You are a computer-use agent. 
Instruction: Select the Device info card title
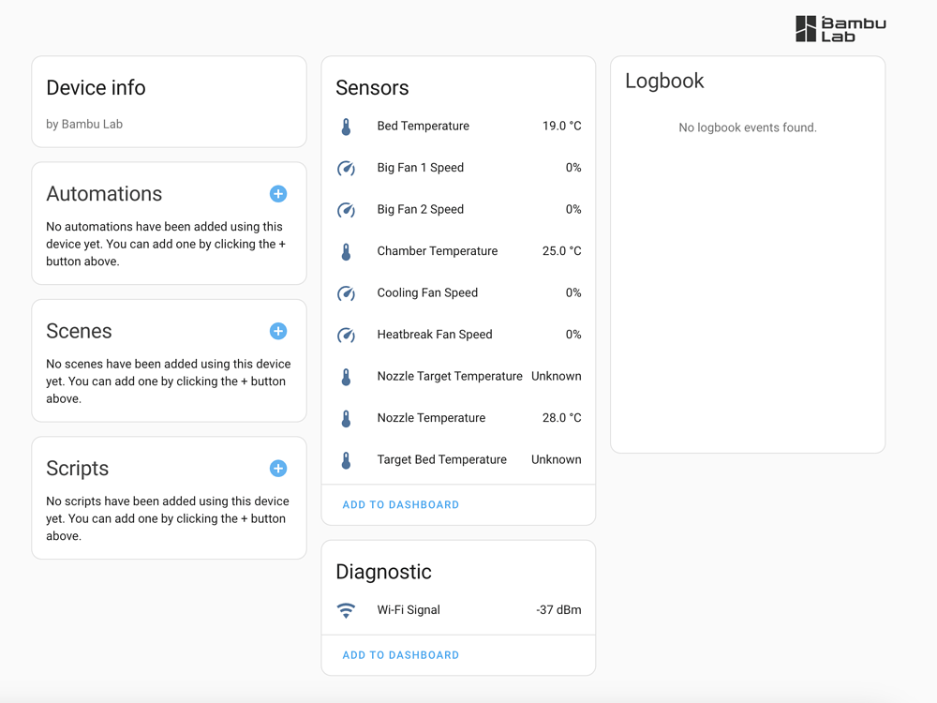(96, 87)
